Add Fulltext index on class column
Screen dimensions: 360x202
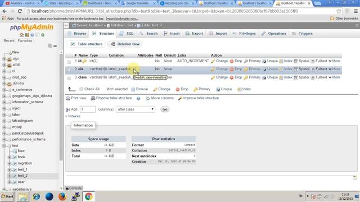point(319,77)
